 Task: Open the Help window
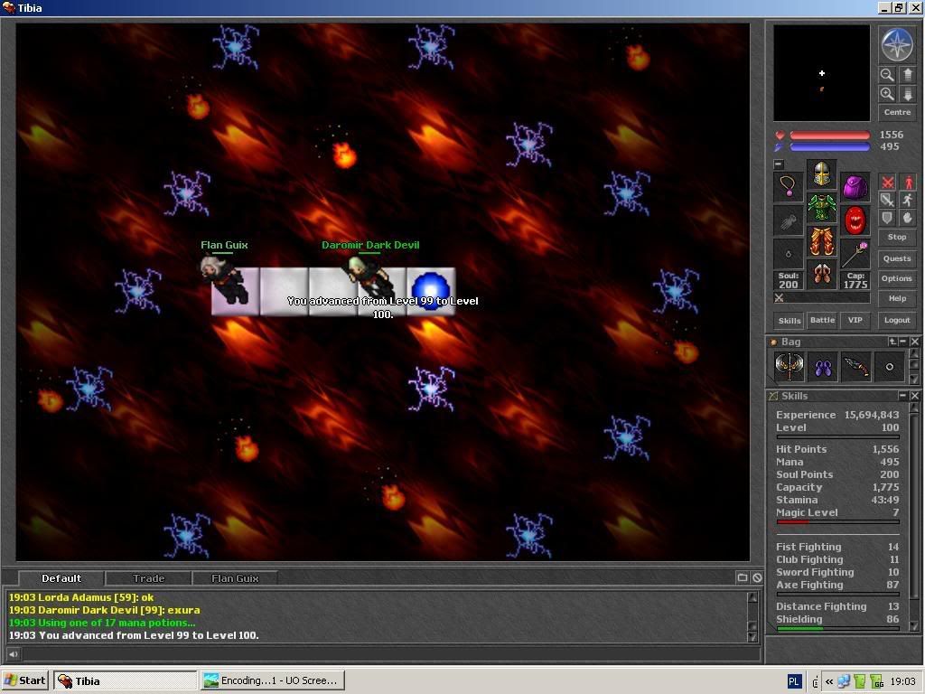897,298
